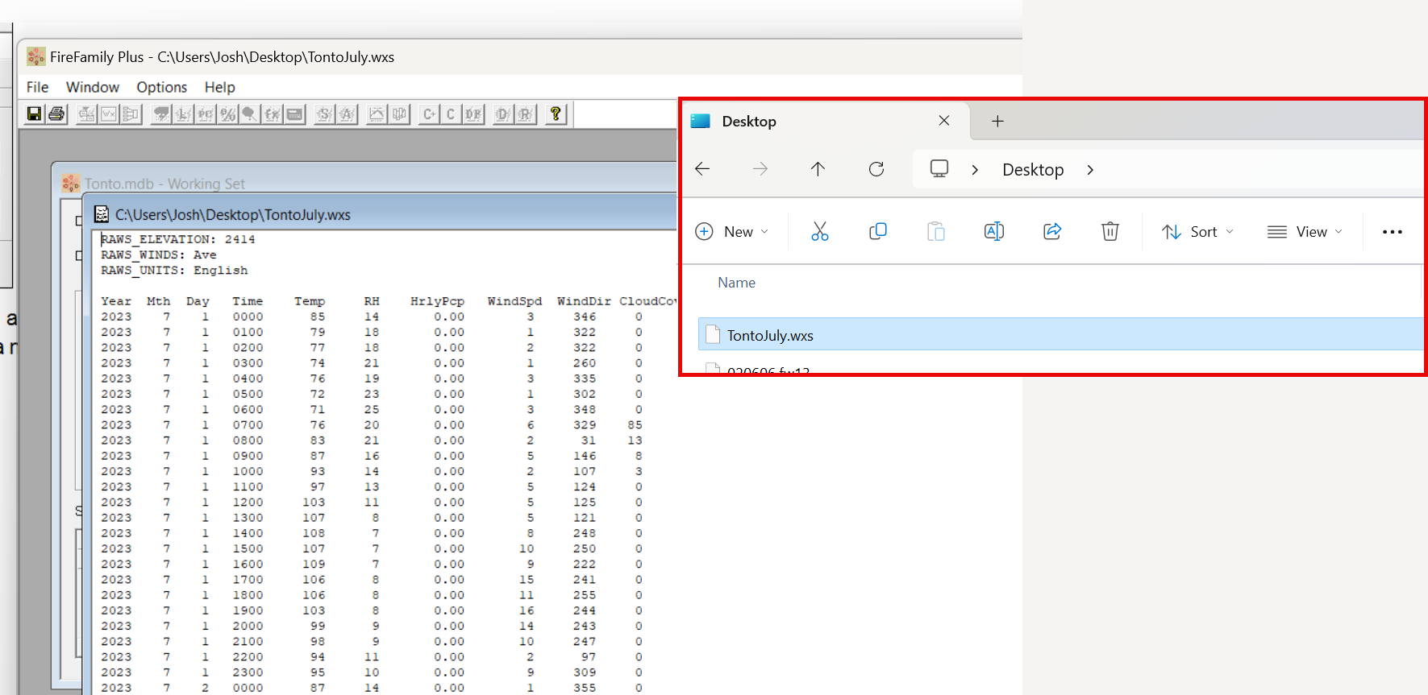Click the 'R' toolbar icon
The image size is (1428, 695).
coord(525,114)
